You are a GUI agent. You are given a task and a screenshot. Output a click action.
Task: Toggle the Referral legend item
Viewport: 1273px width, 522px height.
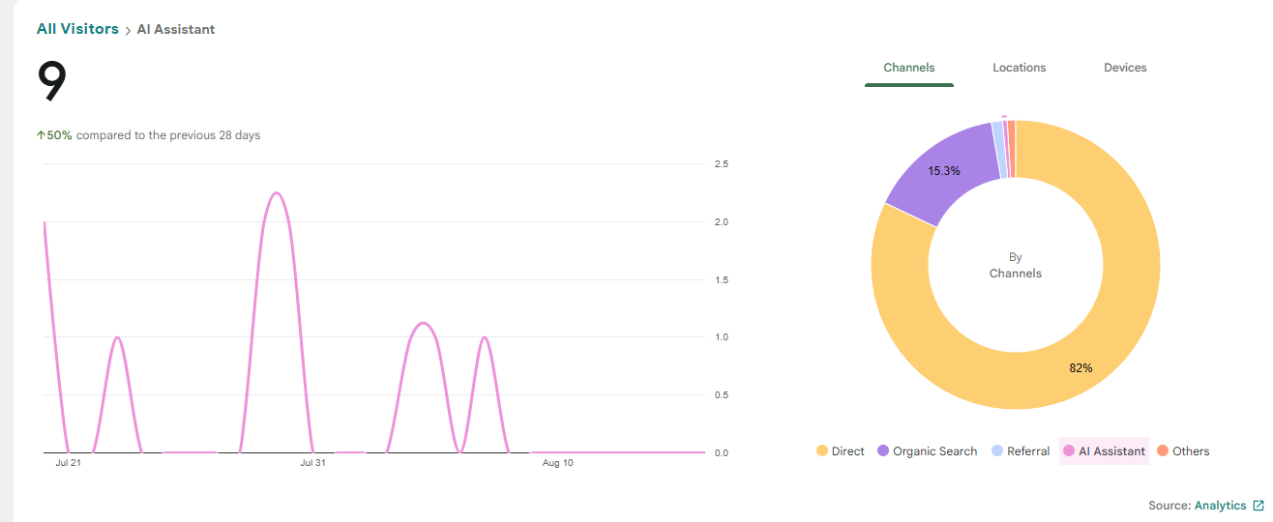(1021, 451)
